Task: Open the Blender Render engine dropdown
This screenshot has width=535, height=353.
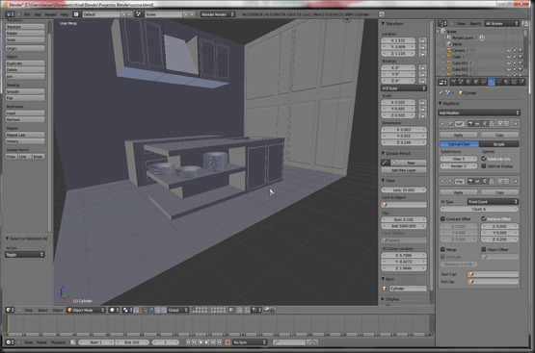Action: point(217,14)
